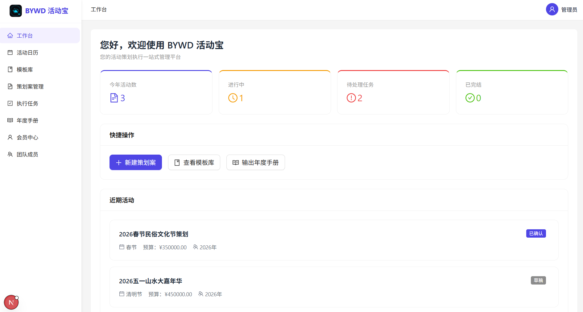
Task: Click the 管理员 avatar icon
Action: [552, 9]
